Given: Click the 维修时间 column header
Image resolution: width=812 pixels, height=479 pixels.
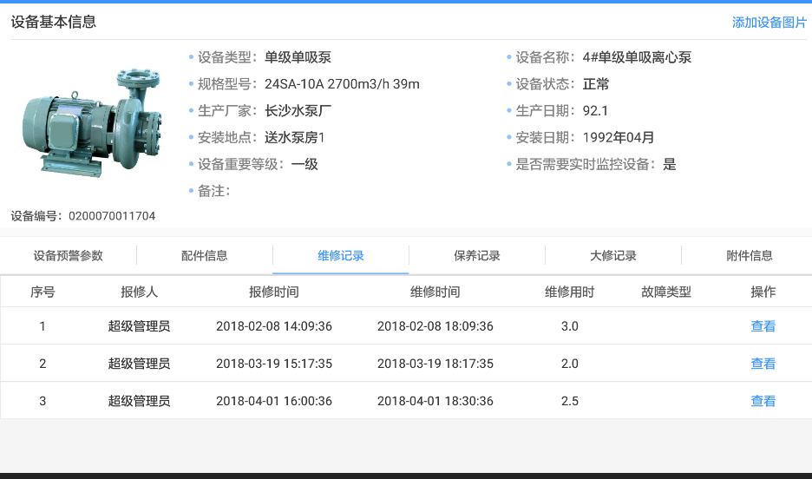Looking at the screenshot, I should [x=435, y=292].
